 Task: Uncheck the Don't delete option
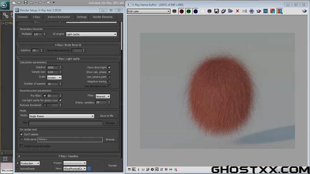coord(21,134)
